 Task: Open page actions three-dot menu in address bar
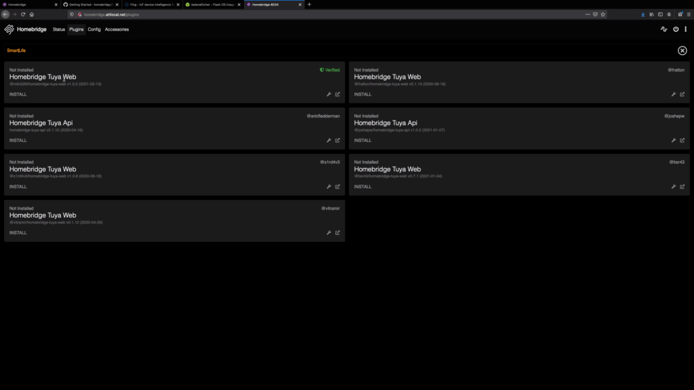pyautogui.click(x=588, y=15)
